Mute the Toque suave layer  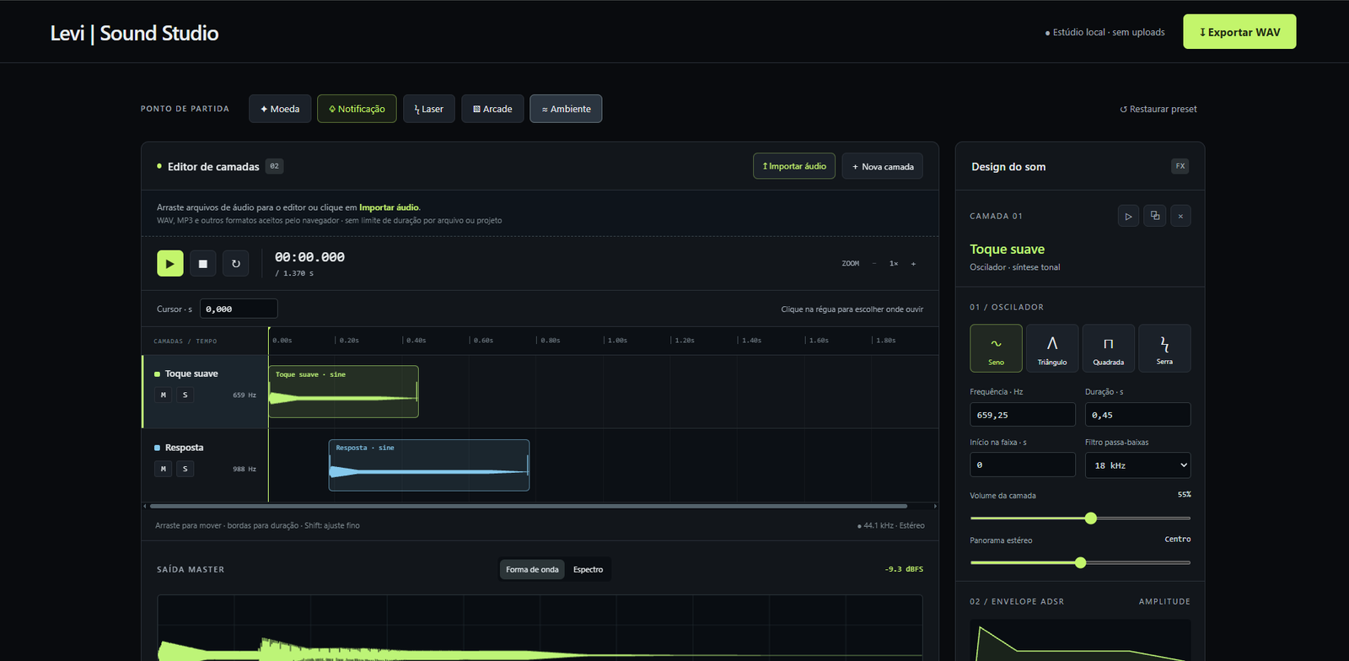tap(164, 395)
